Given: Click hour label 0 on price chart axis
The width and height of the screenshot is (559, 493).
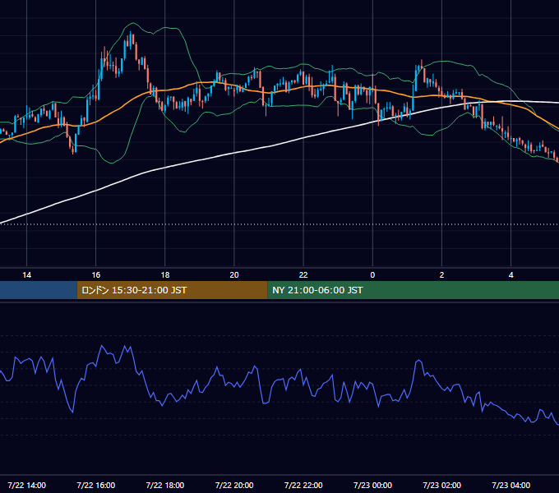Looking at the screenshot, I should 372,275.
